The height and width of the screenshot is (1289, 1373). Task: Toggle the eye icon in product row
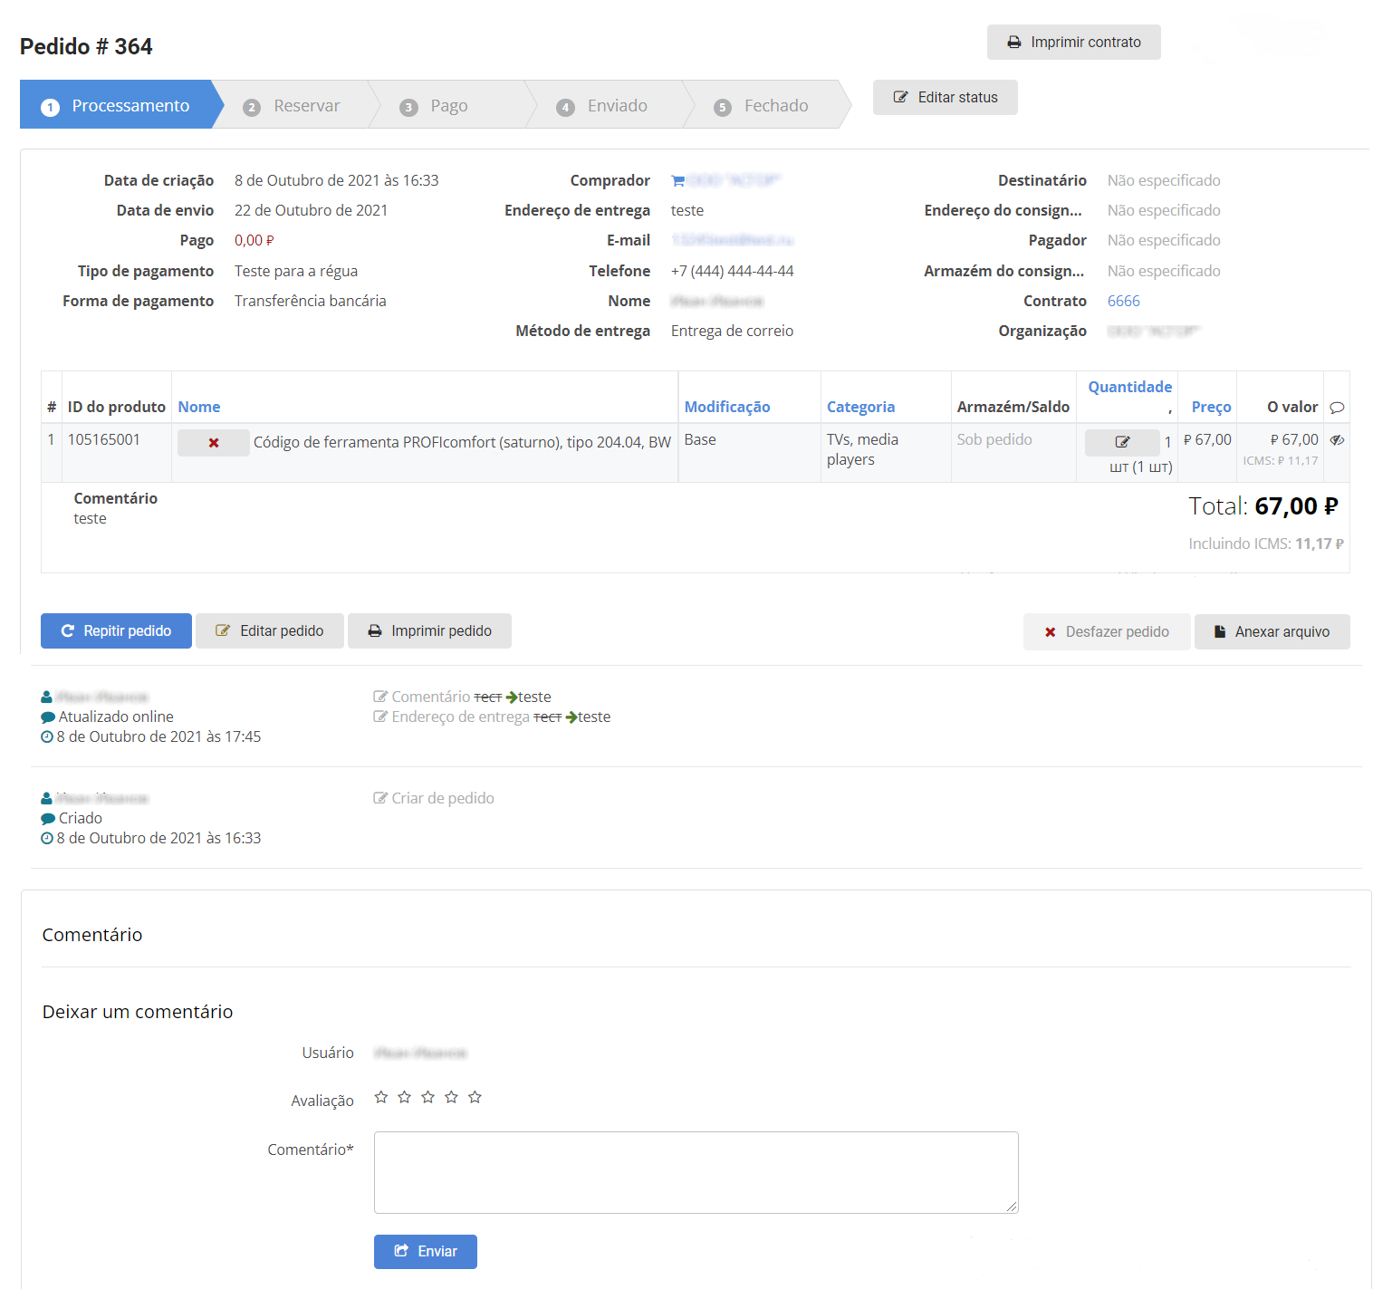[x=1337, y=440]
